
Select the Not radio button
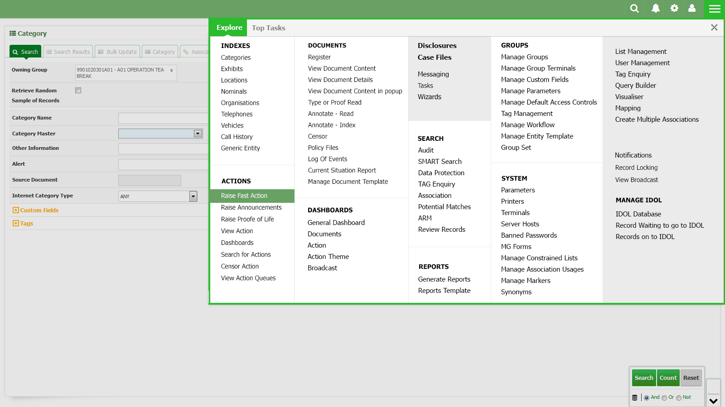679,398
